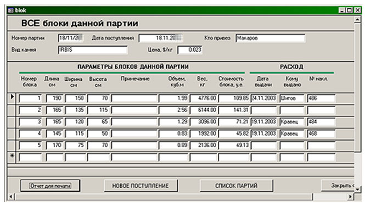365x205 pixels.
Task: Click the Дата поступления field
Action: point(161,38)
